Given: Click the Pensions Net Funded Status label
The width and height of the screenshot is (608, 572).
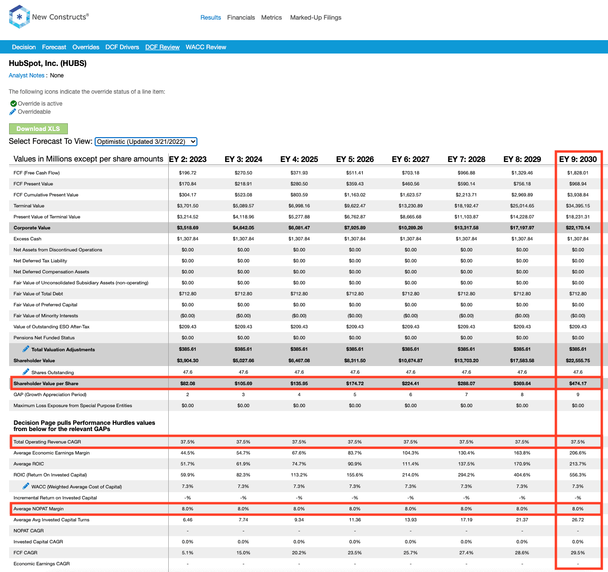Looking at the screenshot, I should pyautogui.click(x=44, y=338).
